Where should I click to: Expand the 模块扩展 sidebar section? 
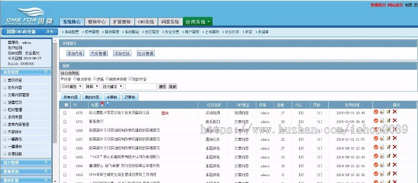click(x=26, y=180)
